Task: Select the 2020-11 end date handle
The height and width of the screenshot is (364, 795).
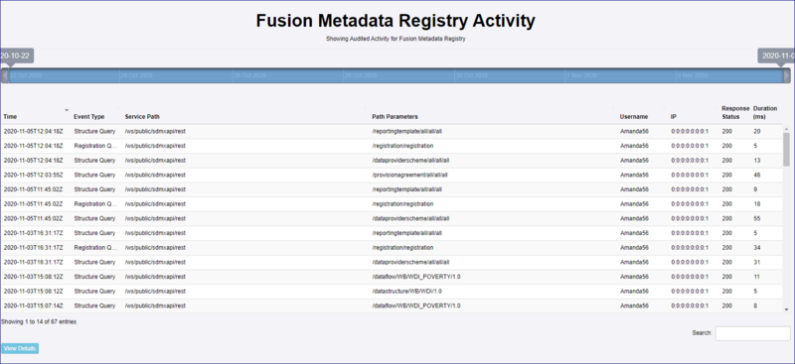Action: coord(777,56)
